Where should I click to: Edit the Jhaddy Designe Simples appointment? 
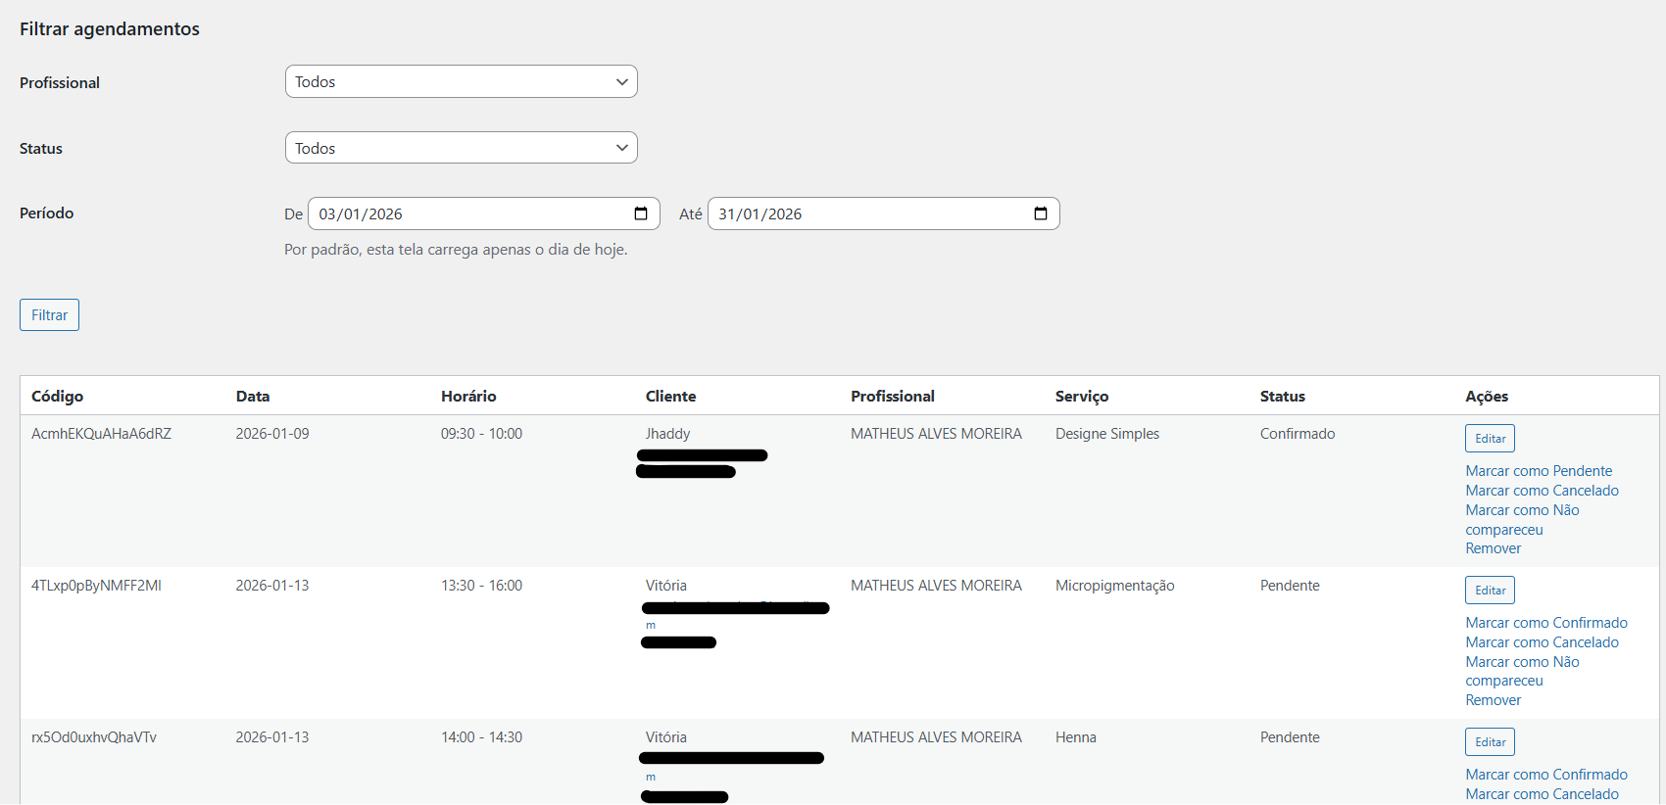(x=1490, y=438)
